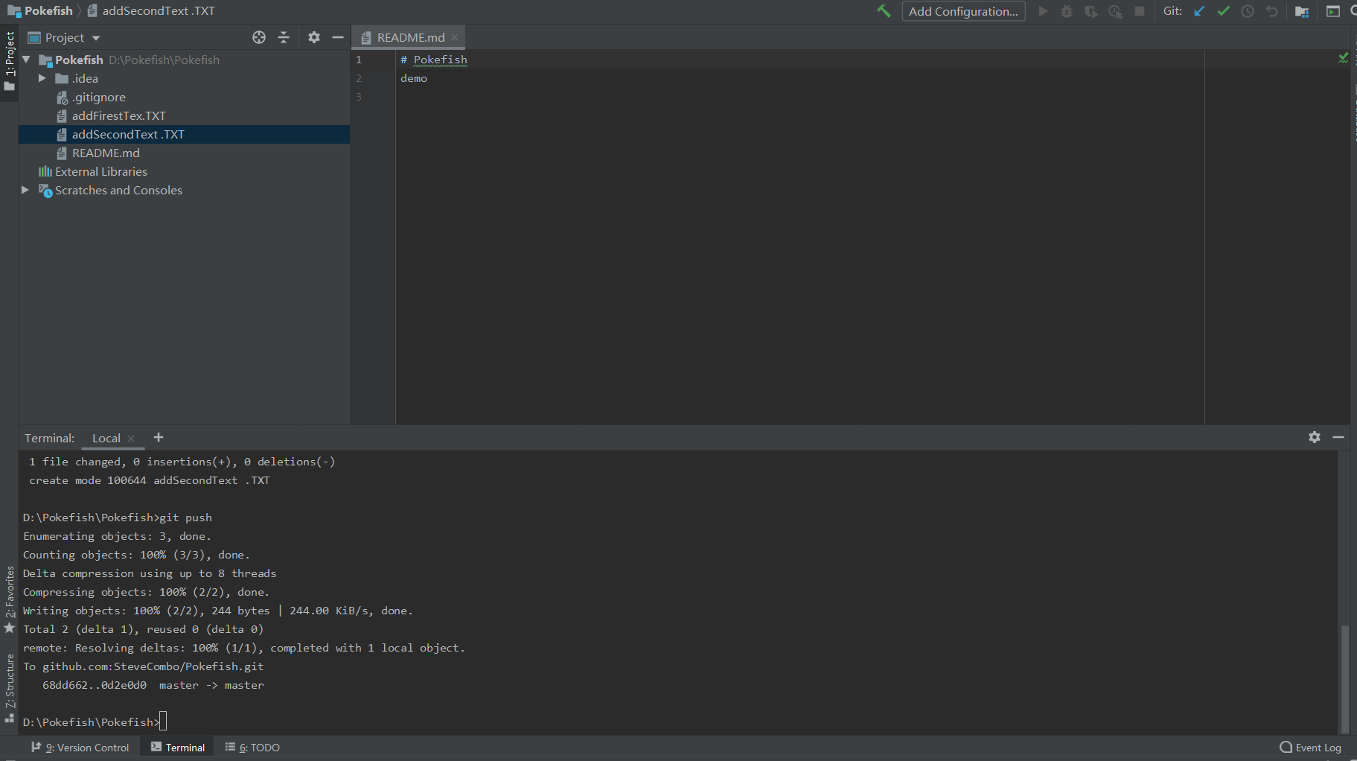The image size is (1357, 761).
Task: Click '68dd662..0d2e0d0' commit range text
Action: 95,685
